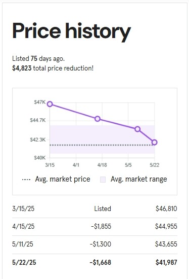Viewport: 189px width, 279px height.
Task: Click the Listed 75 days ago text
Action: pyautogui.click(x=38, y=58)
